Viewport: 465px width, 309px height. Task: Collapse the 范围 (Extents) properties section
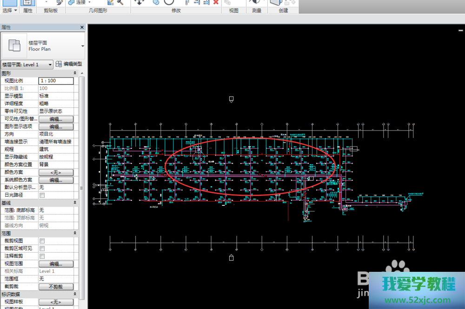point(75,233)
